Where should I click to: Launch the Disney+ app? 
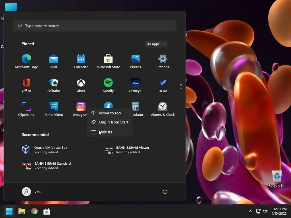click(x=136, y=85)
